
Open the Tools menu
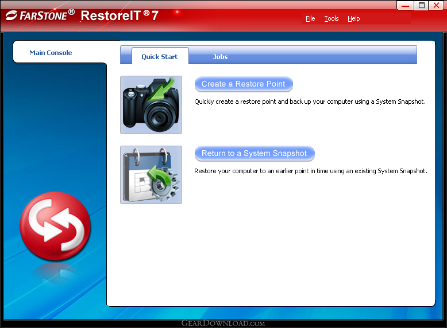(332, 18)
